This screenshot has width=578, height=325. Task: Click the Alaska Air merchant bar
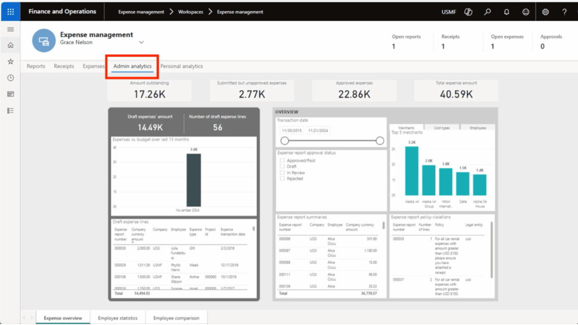[x=411, y=171]
